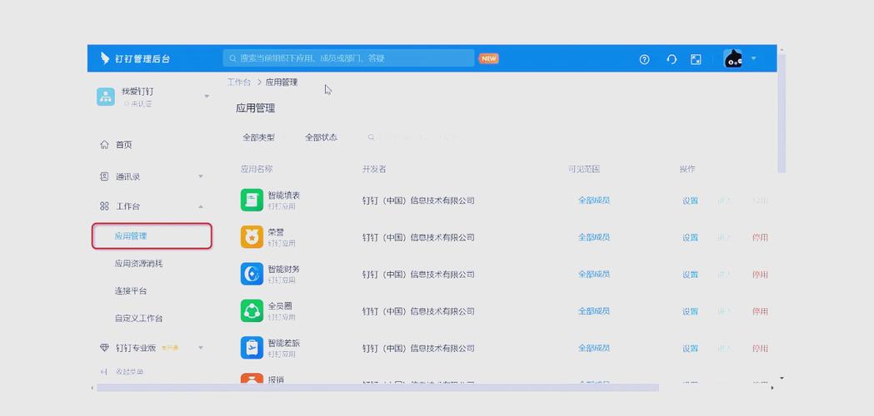
Task: Open 全部成员 scope for 荣誉
Action: (x=593, y=237)
